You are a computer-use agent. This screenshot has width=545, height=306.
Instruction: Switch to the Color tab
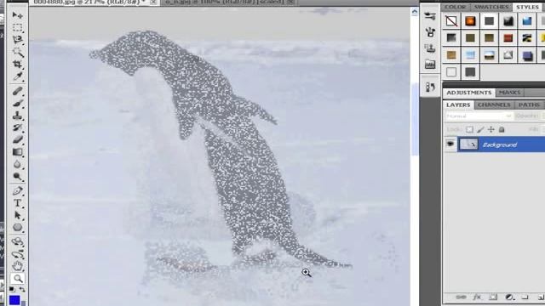455,7
